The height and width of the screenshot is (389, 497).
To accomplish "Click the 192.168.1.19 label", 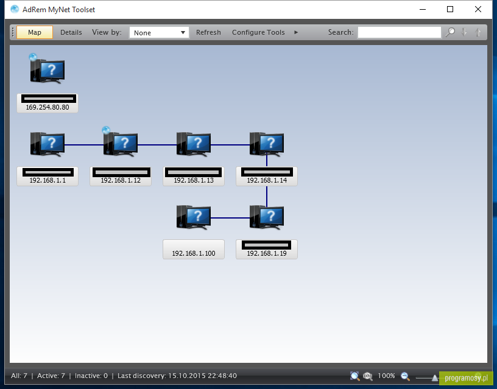I will (267, 250).
